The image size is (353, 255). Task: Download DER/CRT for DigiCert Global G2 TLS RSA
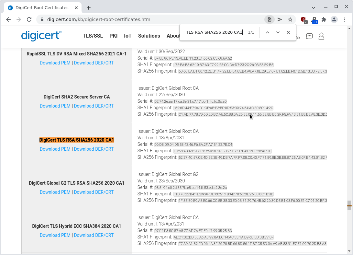(x=94, y=192)
